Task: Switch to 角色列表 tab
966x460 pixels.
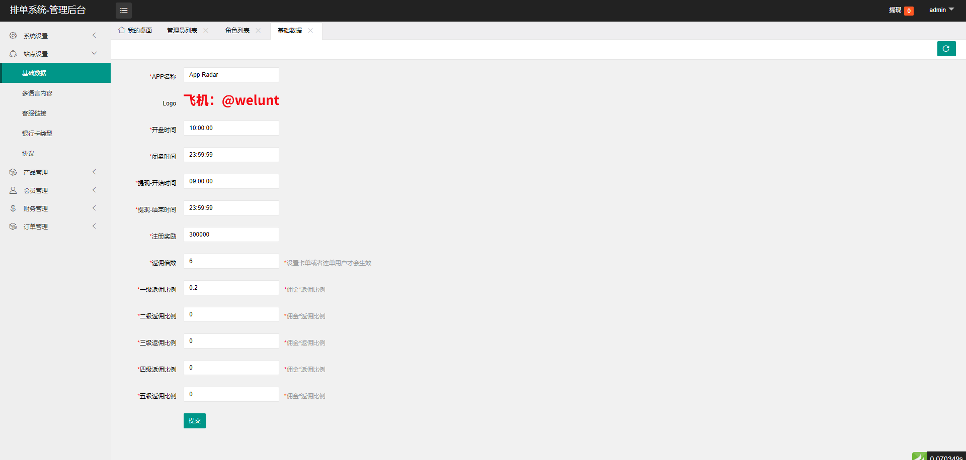Action: [x=243, y=31]
